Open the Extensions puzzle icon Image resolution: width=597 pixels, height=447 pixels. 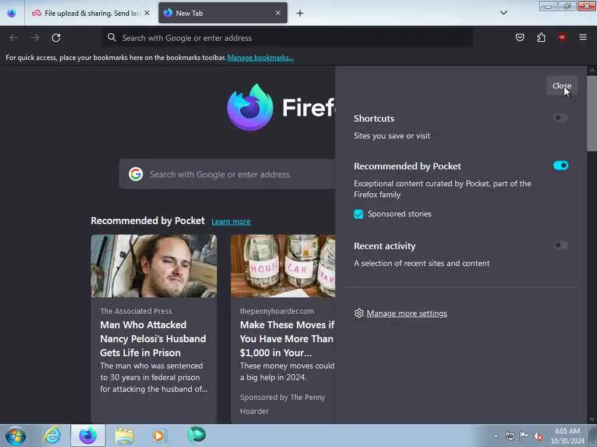(x=541, y=37)
